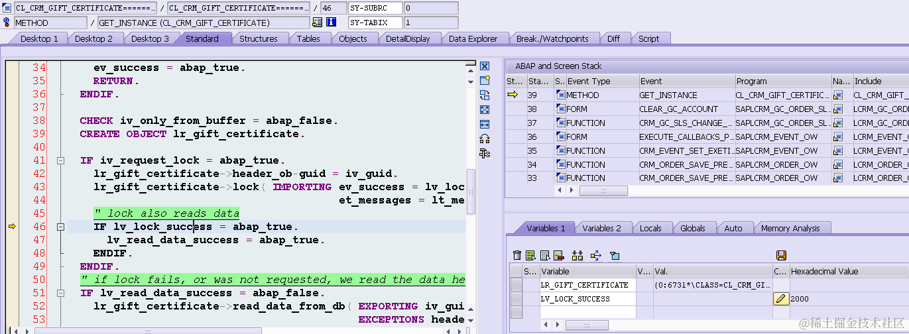This screenshot has width=909, height=334.
Task: Switch to Variables 2 tab
Action: (602, 228)
